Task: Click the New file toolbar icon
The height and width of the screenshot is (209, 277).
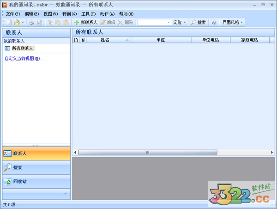Action: pos(9,23)
